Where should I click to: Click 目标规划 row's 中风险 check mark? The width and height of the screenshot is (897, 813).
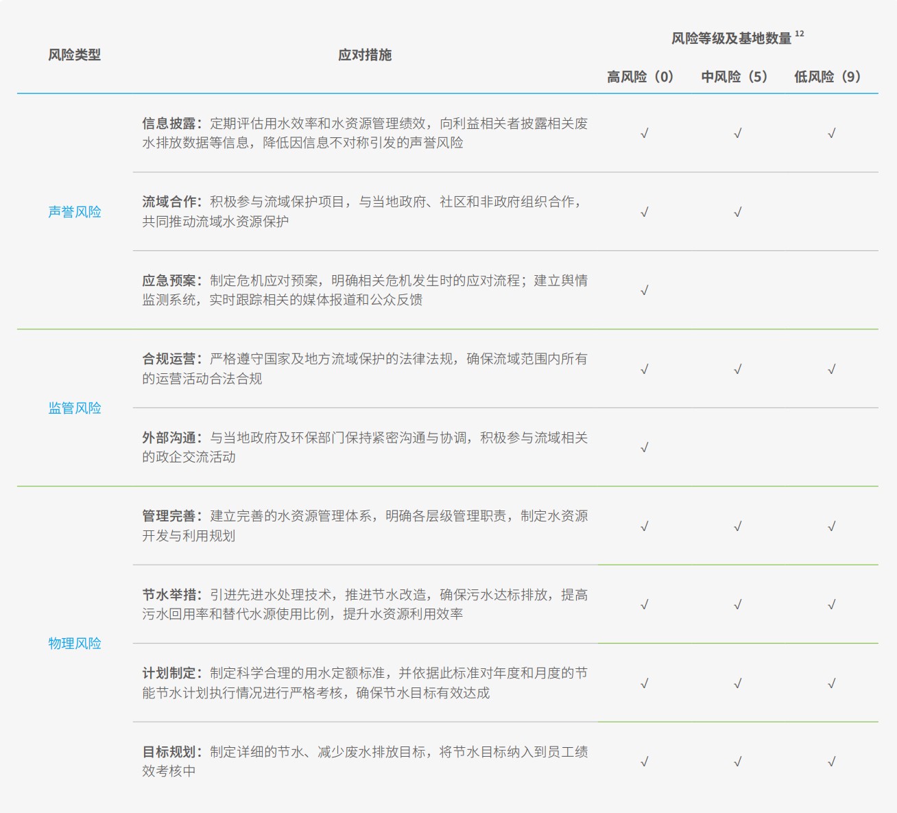[x=738, y=762]
